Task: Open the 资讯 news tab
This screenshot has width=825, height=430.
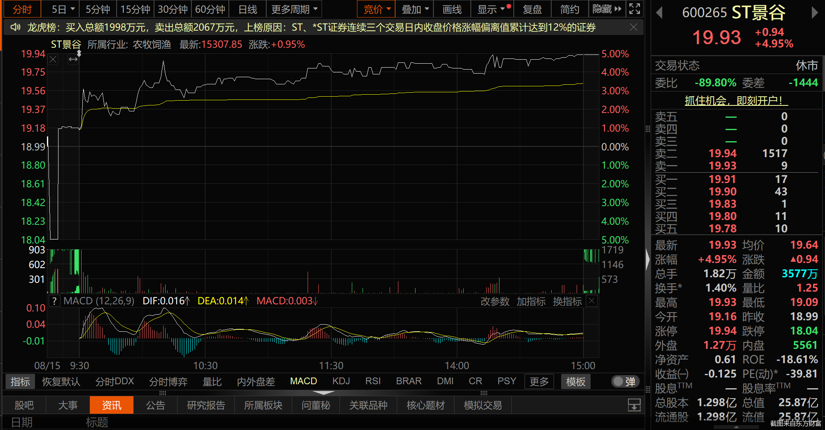Action: (x=112, y=405)
